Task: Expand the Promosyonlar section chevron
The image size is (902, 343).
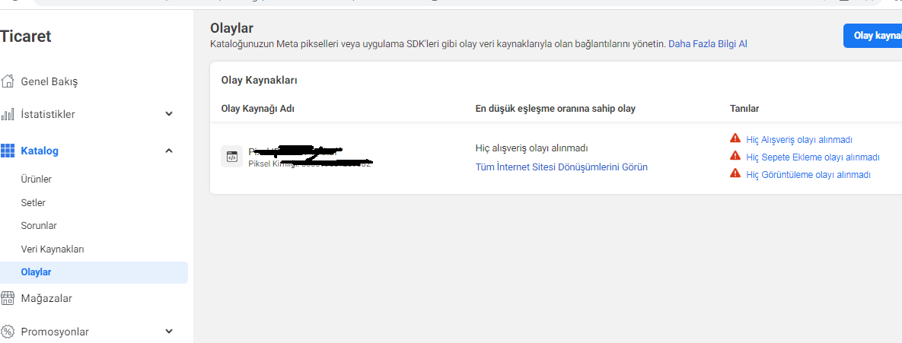Action: click(x=169, y=331)
